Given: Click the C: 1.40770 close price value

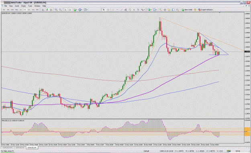Looking at the screenshot, I should [x=211, y=151].
